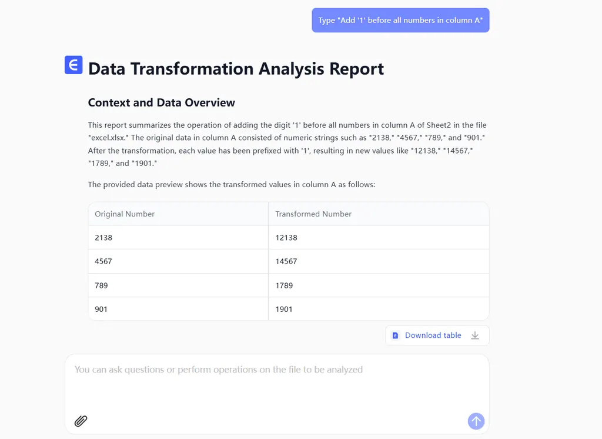Viewport: 602px width, 439px height.
Task: Click the Context and Data Overview subheading
Action: click(161, 102)
